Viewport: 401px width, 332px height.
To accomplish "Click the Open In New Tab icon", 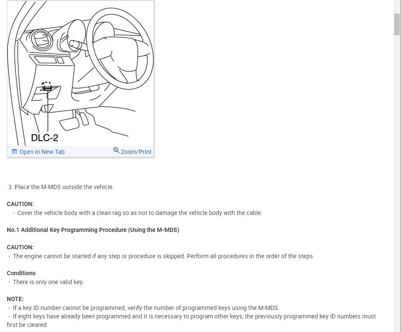I will coord(14,151).
